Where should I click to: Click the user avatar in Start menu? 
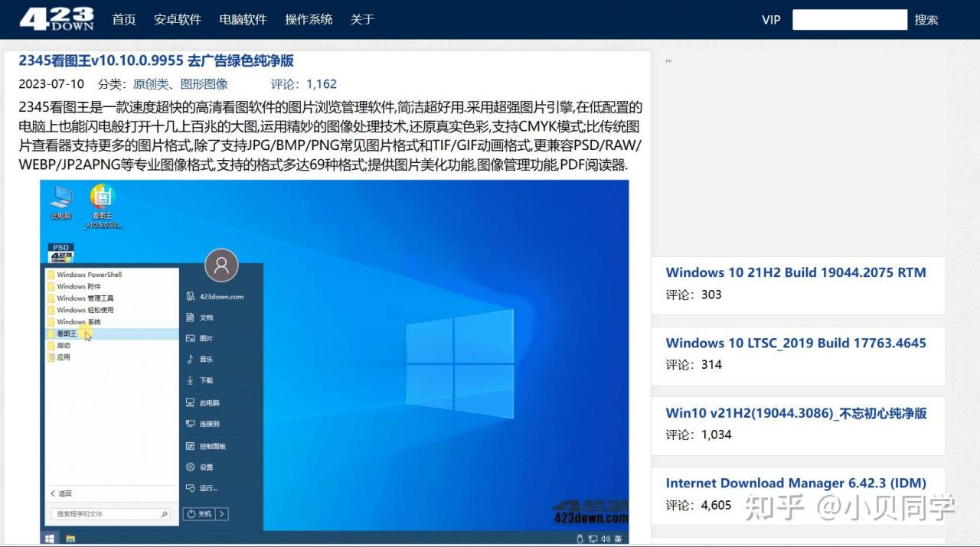(x=222, y=265)
